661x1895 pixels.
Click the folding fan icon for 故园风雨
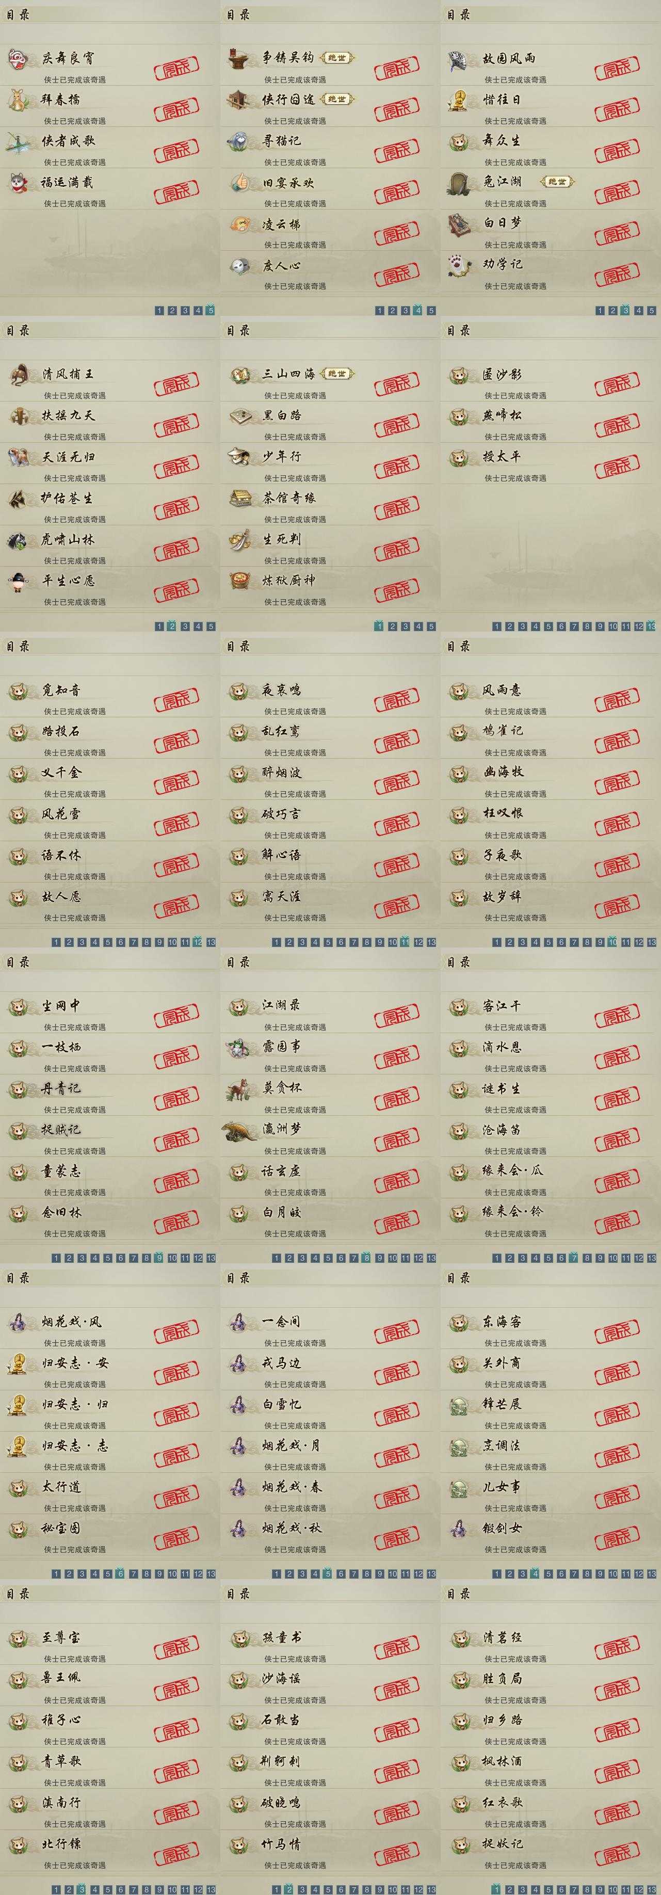pyautogui.click(x=459, y=58)
